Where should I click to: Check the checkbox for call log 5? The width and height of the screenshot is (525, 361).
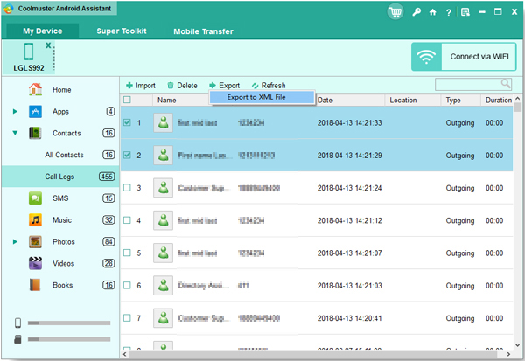pos(127,253)
